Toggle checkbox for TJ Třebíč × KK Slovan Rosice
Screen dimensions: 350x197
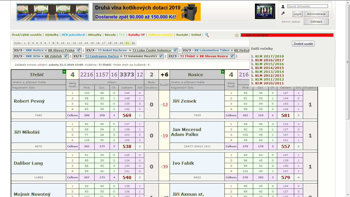(x=232, y=56)
